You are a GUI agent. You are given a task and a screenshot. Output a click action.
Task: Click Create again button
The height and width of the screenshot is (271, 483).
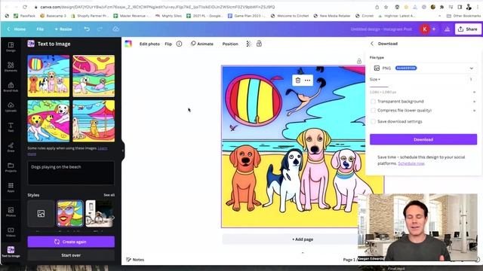click(71, 242)
